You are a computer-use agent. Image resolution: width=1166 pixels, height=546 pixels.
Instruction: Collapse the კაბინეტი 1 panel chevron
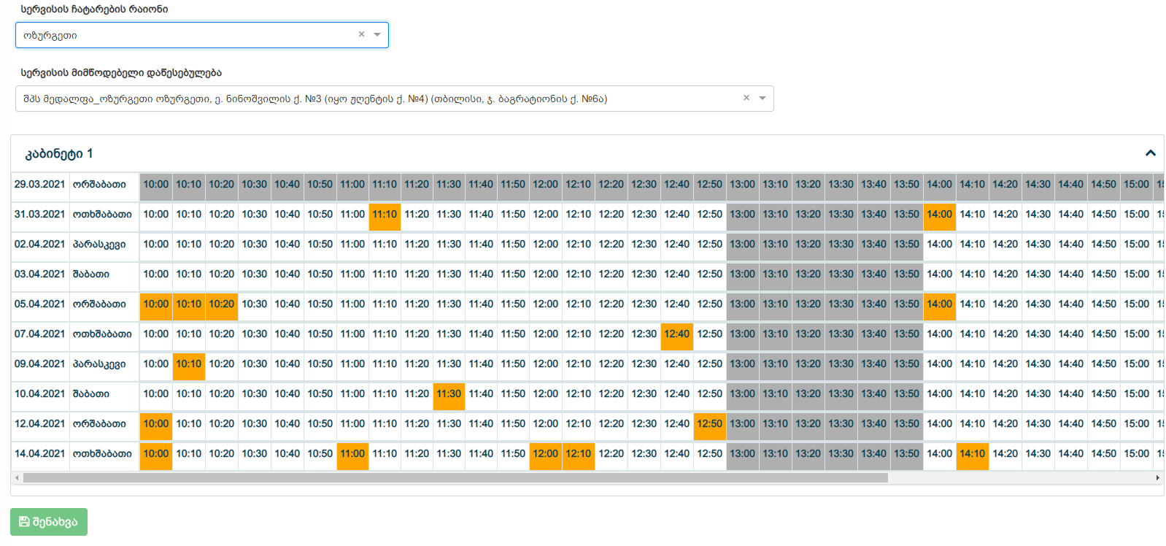pos(1150,153)
